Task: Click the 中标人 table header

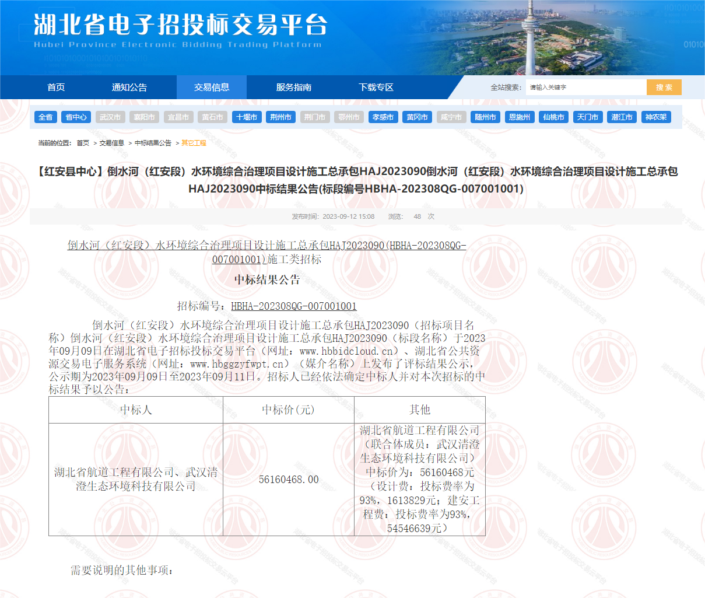Action: [136, 410]
